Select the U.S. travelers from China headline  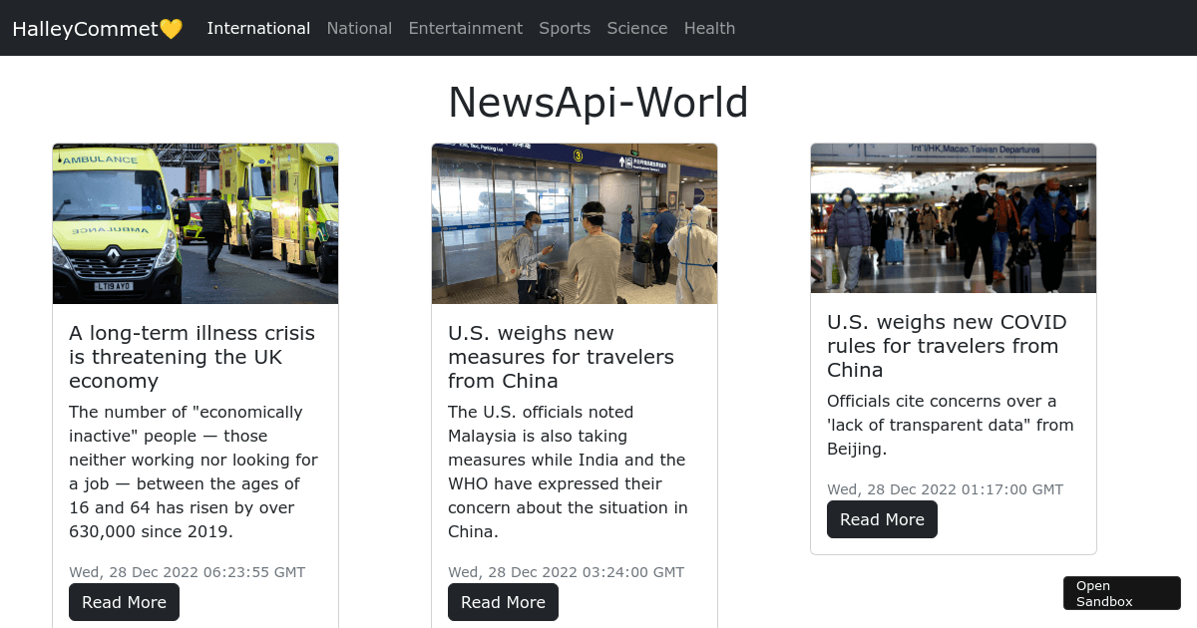tap(561, 356)
